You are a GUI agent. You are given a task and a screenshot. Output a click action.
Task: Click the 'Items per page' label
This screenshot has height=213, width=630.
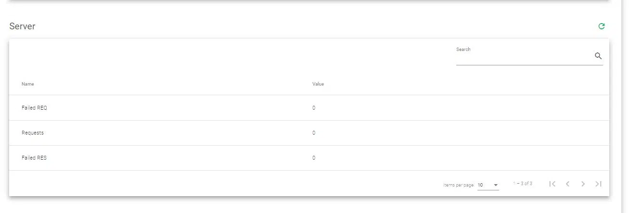point(459,185)
